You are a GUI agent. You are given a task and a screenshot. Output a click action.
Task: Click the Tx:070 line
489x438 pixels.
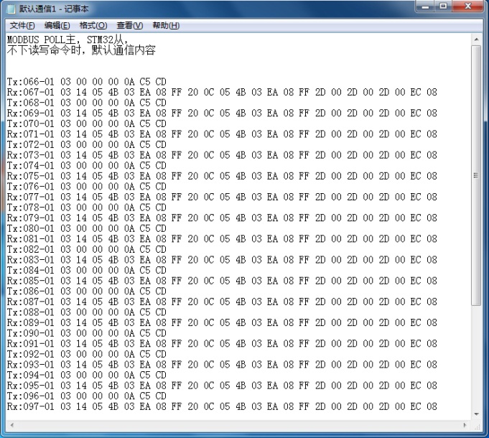click(87, 124)
